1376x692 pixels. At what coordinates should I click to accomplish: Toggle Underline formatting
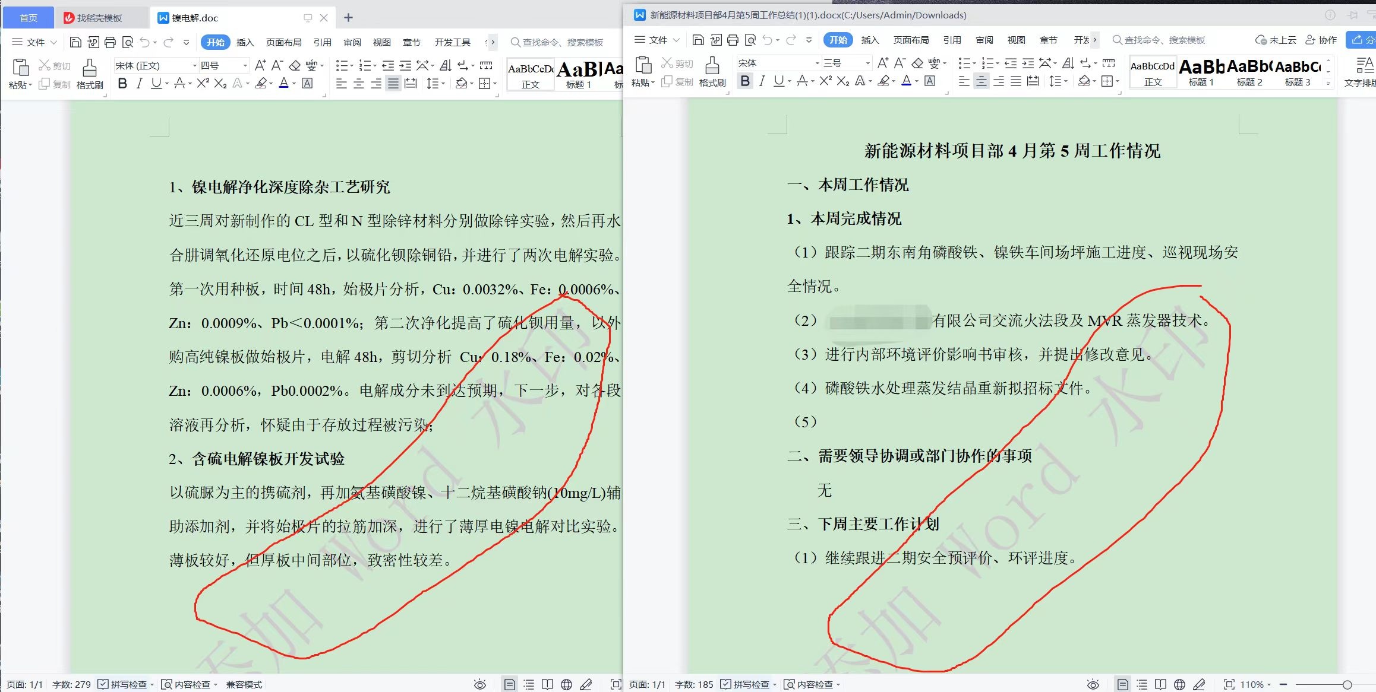[x=779, y=82]
